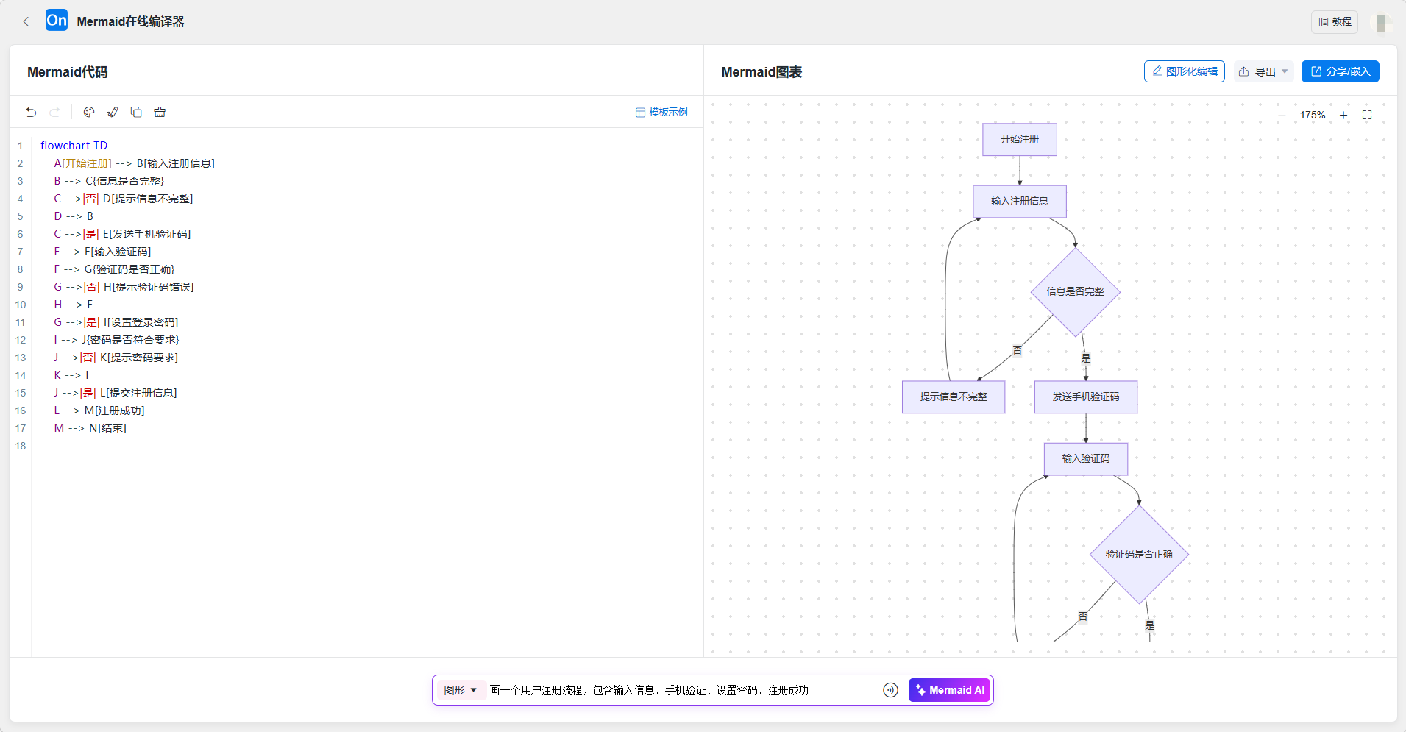Open the 模板示例 template examples

tap(661, 112)
